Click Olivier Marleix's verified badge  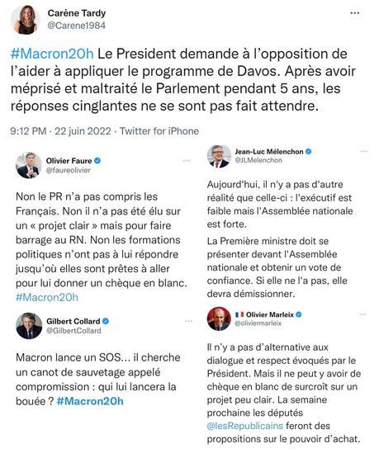[299, 314]
